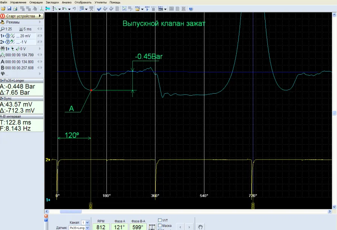Click the horizontal scrollbar thumb
337x230 pixels.
point(71,212)
